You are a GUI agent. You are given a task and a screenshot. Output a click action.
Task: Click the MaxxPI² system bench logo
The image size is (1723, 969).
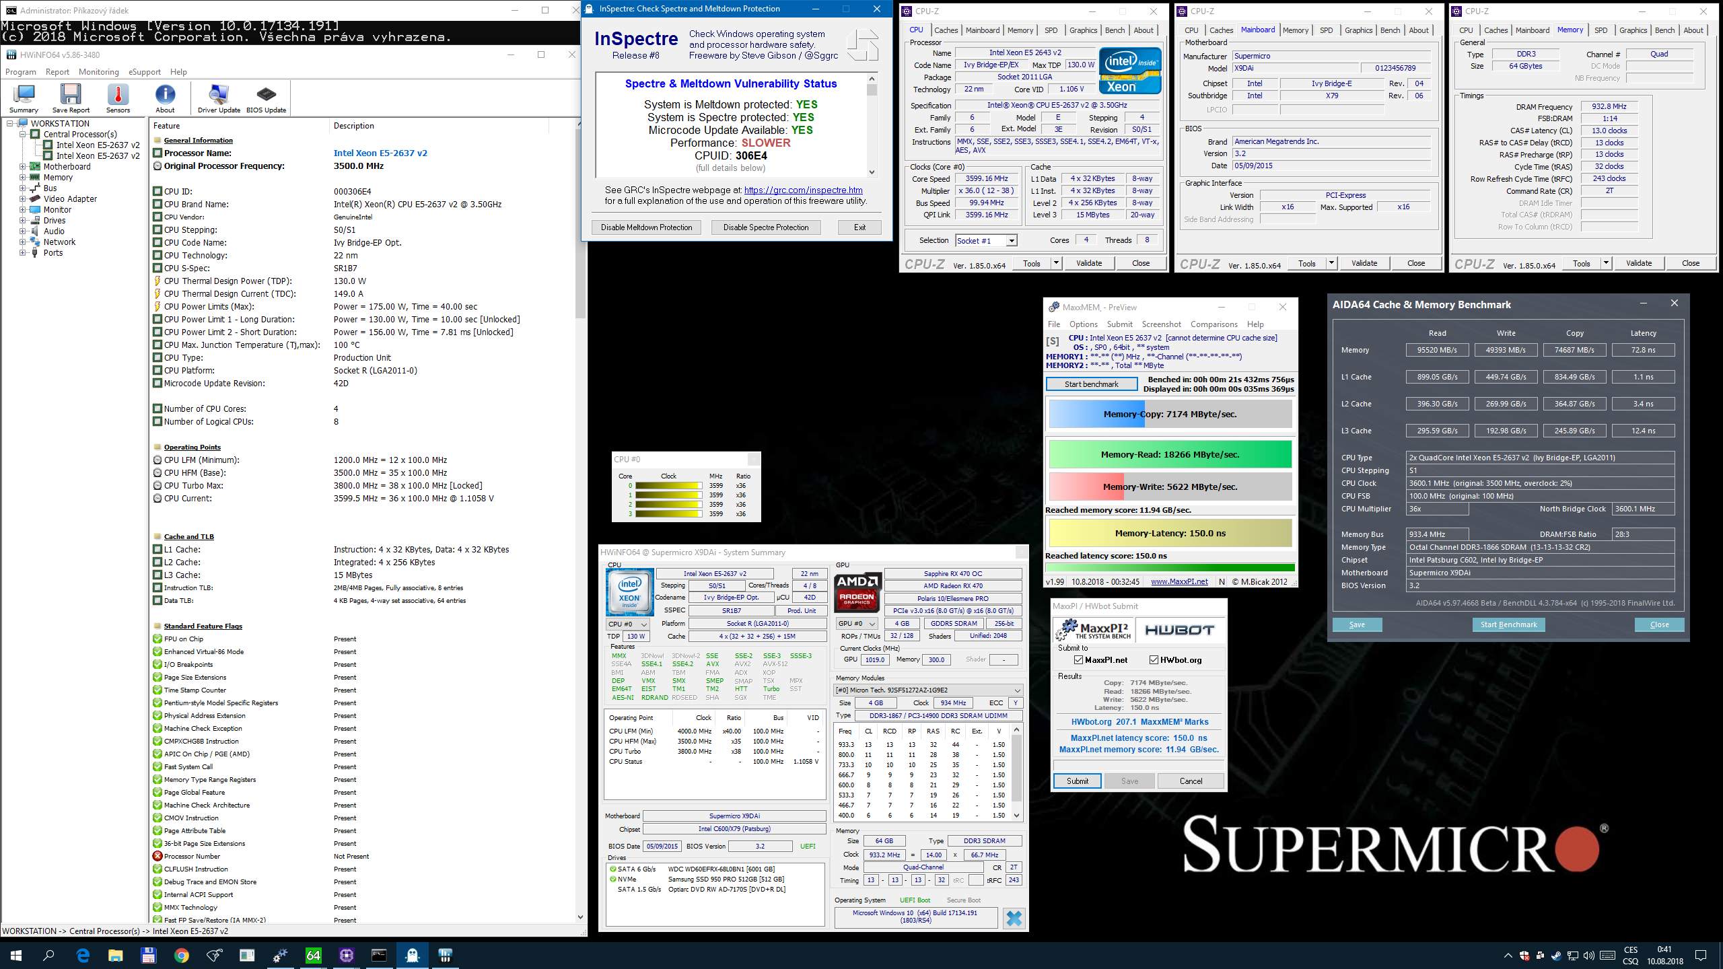pyautogui.click(x=1092, y=630)
